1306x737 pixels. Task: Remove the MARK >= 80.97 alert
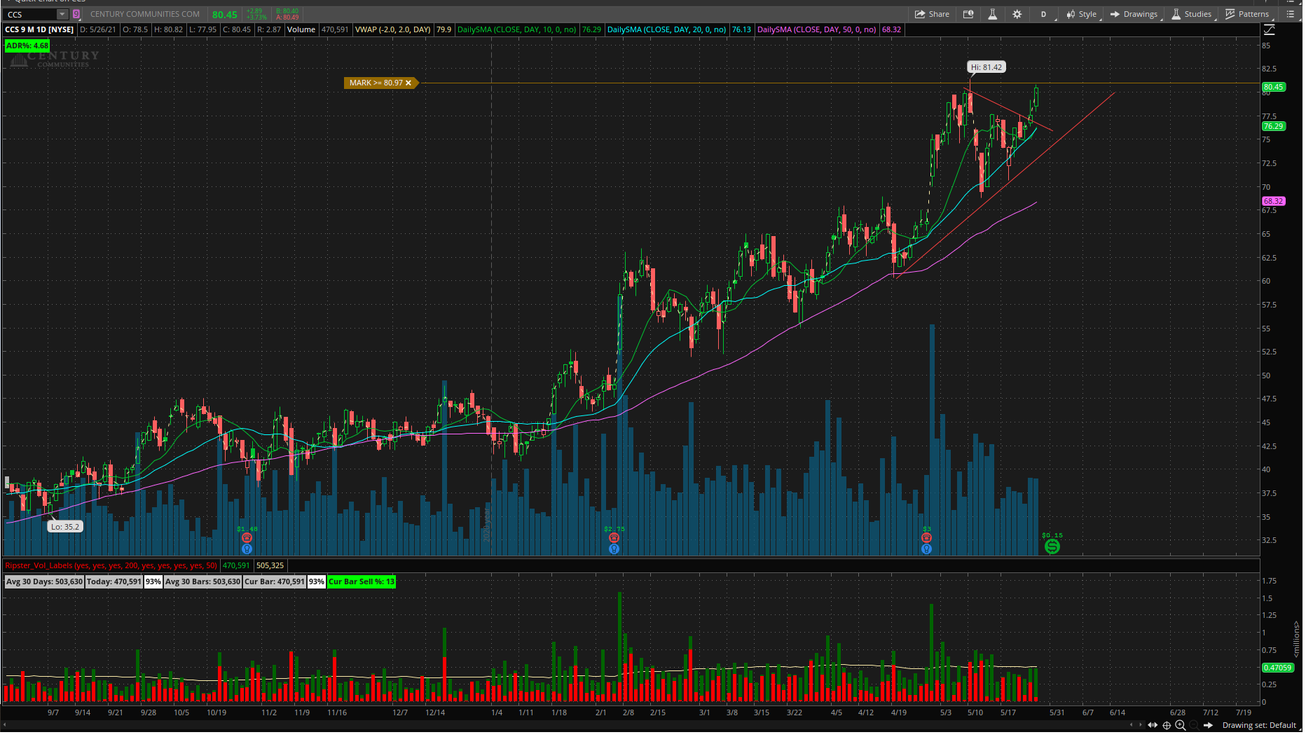click(x=409, y=83)
